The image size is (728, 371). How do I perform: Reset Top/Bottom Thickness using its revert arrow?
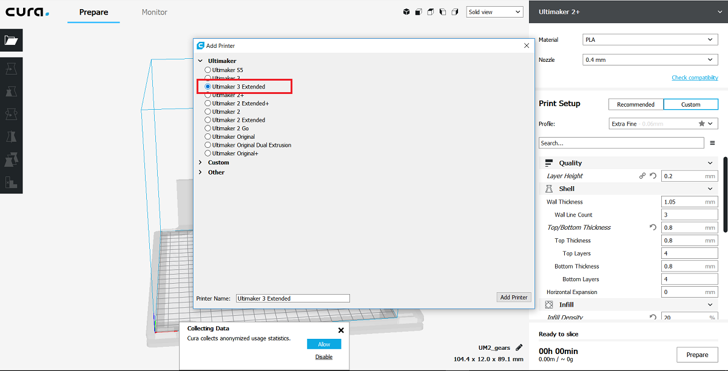653,227
